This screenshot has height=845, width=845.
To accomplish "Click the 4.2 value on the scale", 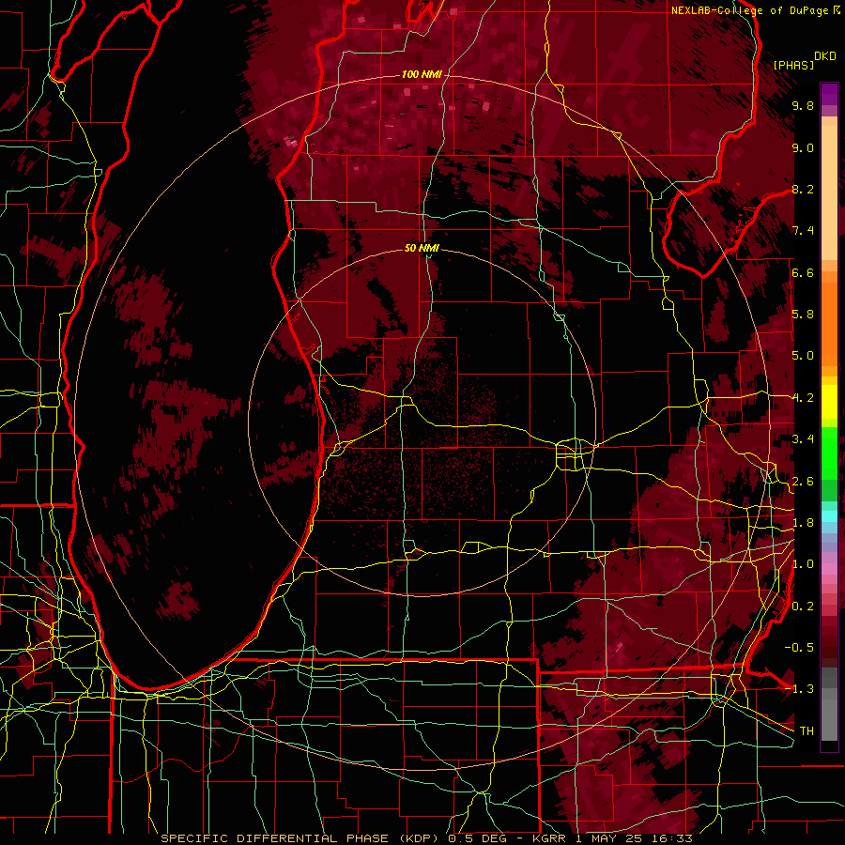I will [x=803, y=398].
